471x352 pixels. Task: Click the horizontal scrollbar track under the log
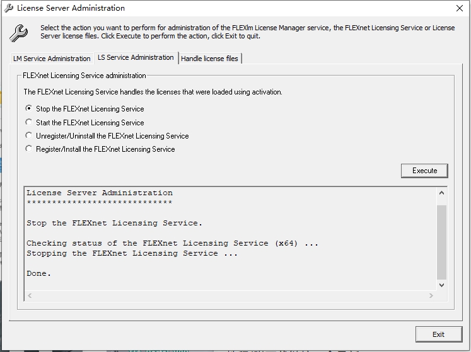point(230,295)
